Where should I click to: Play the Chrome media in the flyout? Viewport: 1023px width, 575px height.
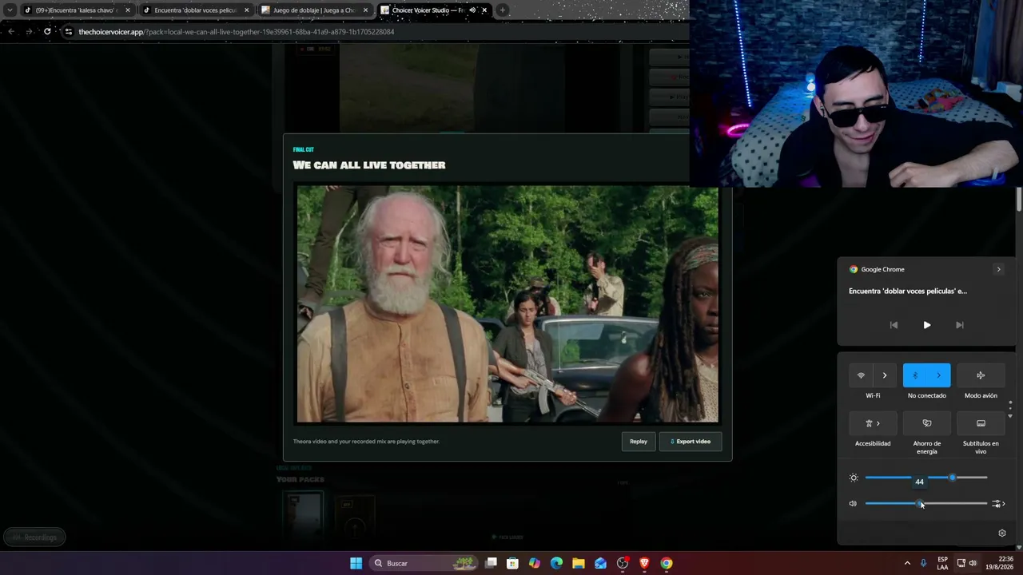tap(927, 325)
